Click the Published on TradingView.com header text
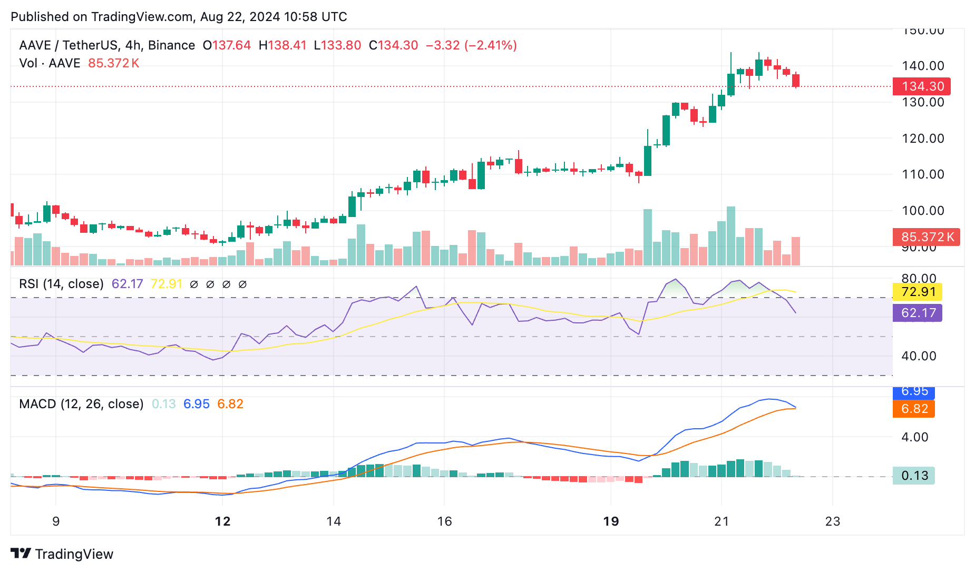Image resolution: width=975 pixels, height=572 pixels. tap(179, 17)
